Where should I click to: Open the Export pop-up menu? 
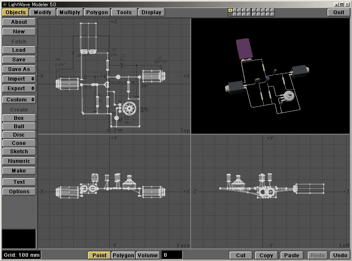pyautogui.click(x=19, y=89)
